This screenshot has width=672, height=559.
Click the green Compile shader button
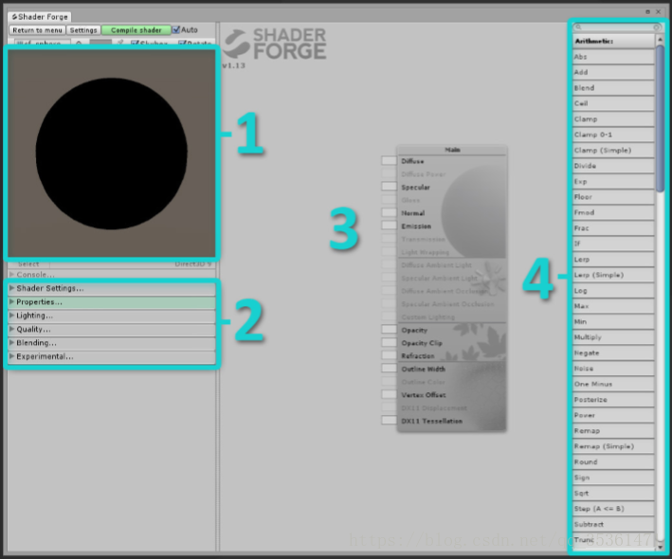pos(136,30)
